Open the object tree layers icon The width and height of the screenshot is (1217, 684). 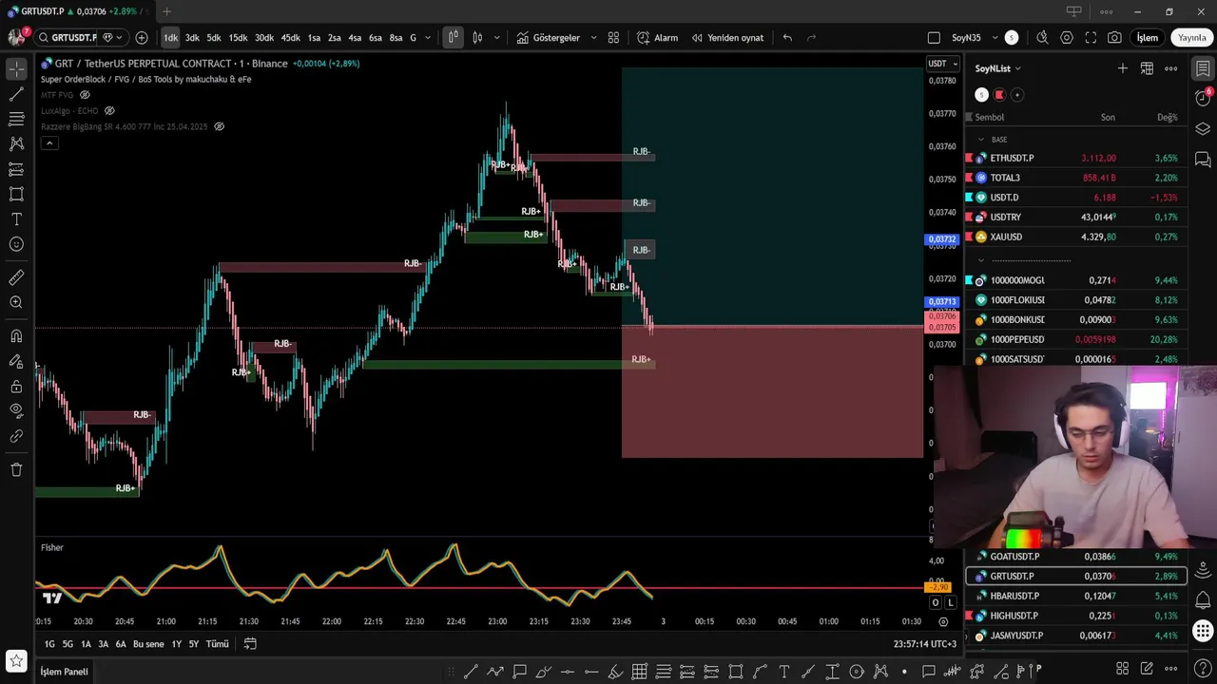click(x=1203, y=129)
